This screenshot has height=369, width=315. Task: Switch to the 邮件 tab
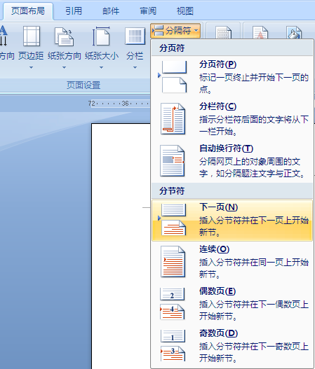(111, 11)
